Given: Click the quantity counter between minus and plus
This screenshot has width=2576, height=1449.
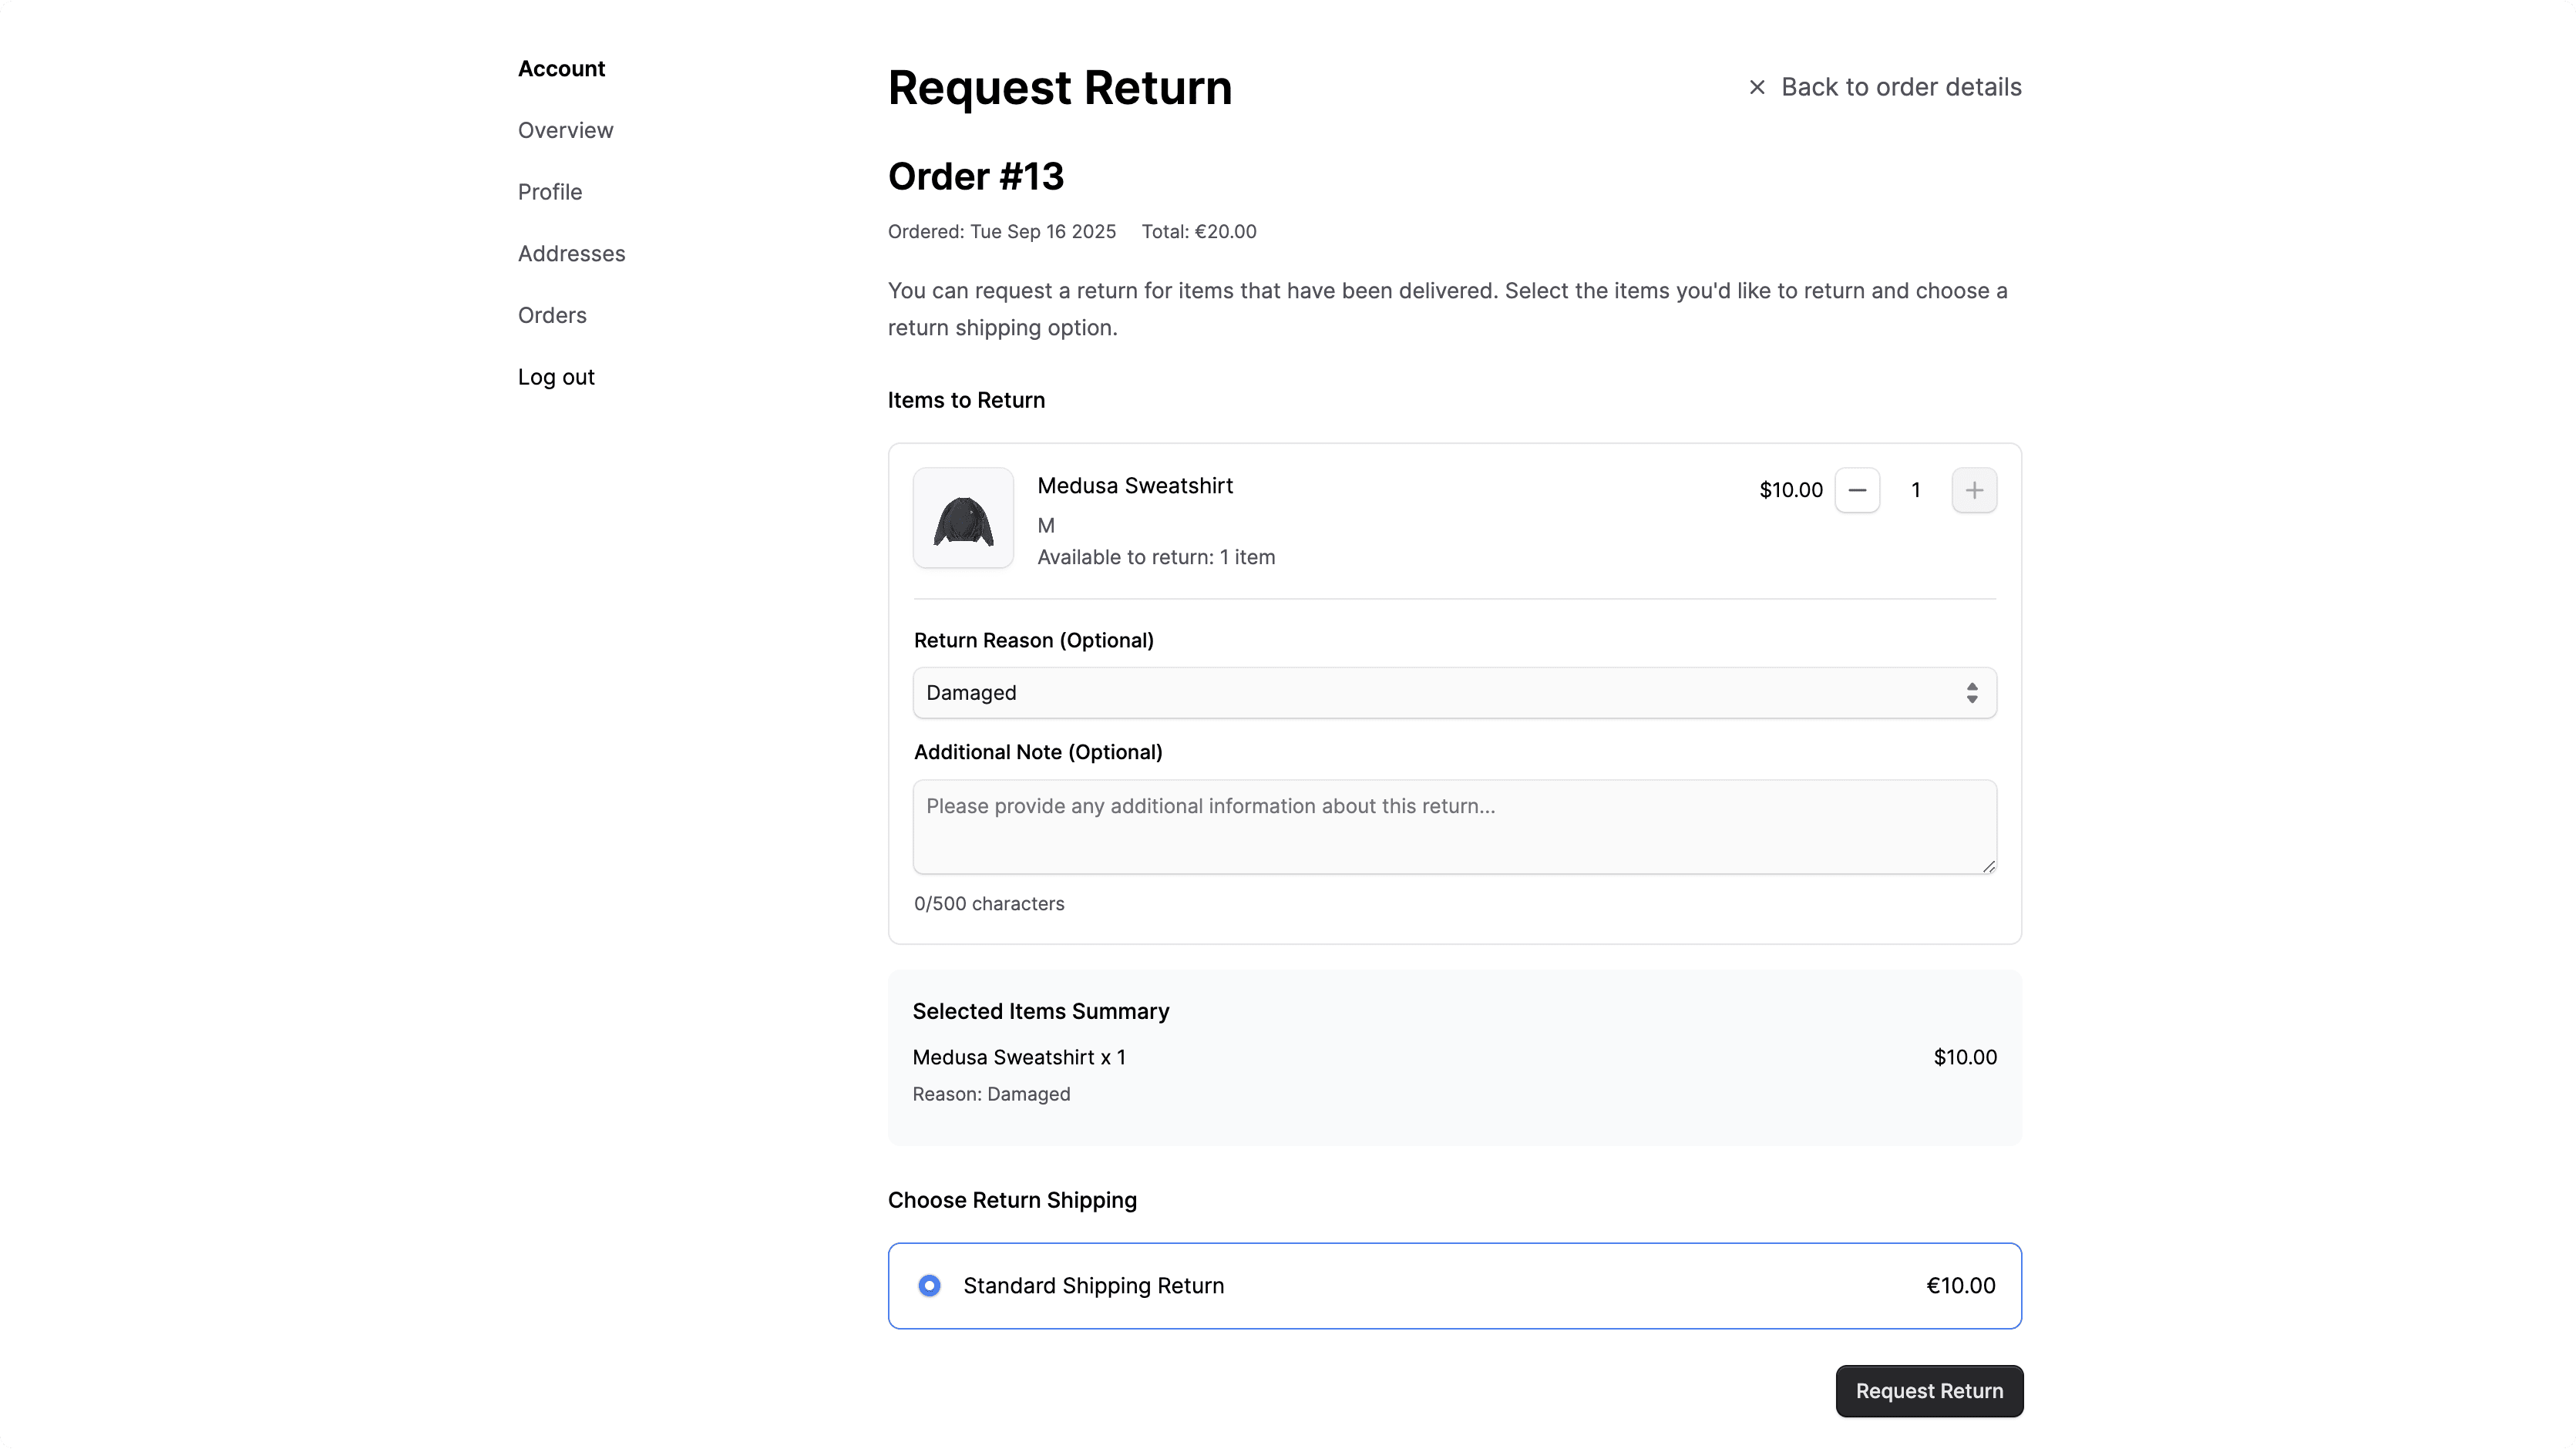Looking at the screenshot, I should pos(1916,490).
